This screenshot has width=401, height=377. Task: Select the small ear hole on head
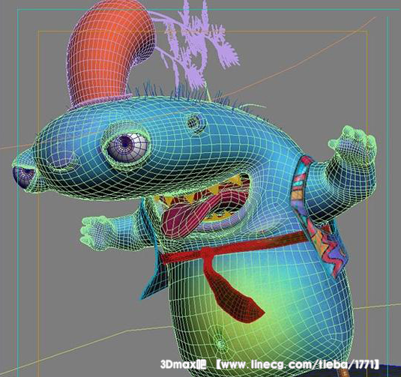click(x=196, y=123)
